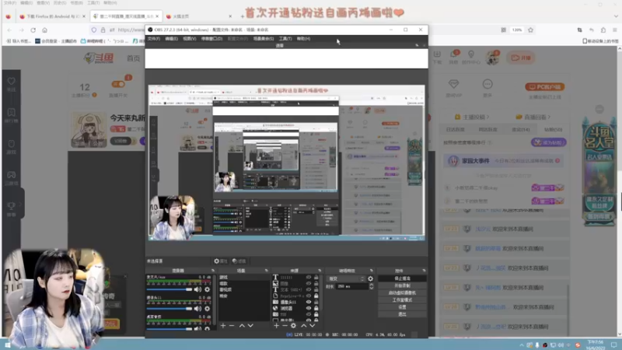Move the scene up with the arrow
This screenshot has height=350, width=622.
(x=242, y=325)
